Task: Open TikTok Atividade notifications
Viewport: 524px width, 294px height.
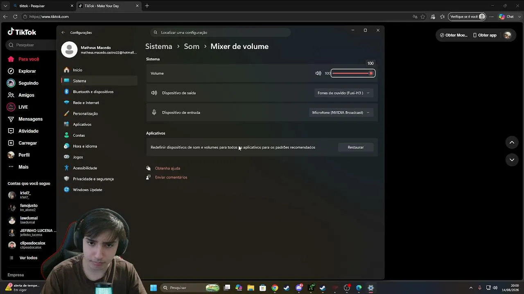Action: 23,131
